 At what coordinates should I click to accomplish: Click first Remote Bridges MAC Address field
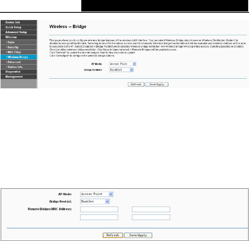(x=99, y=209)
